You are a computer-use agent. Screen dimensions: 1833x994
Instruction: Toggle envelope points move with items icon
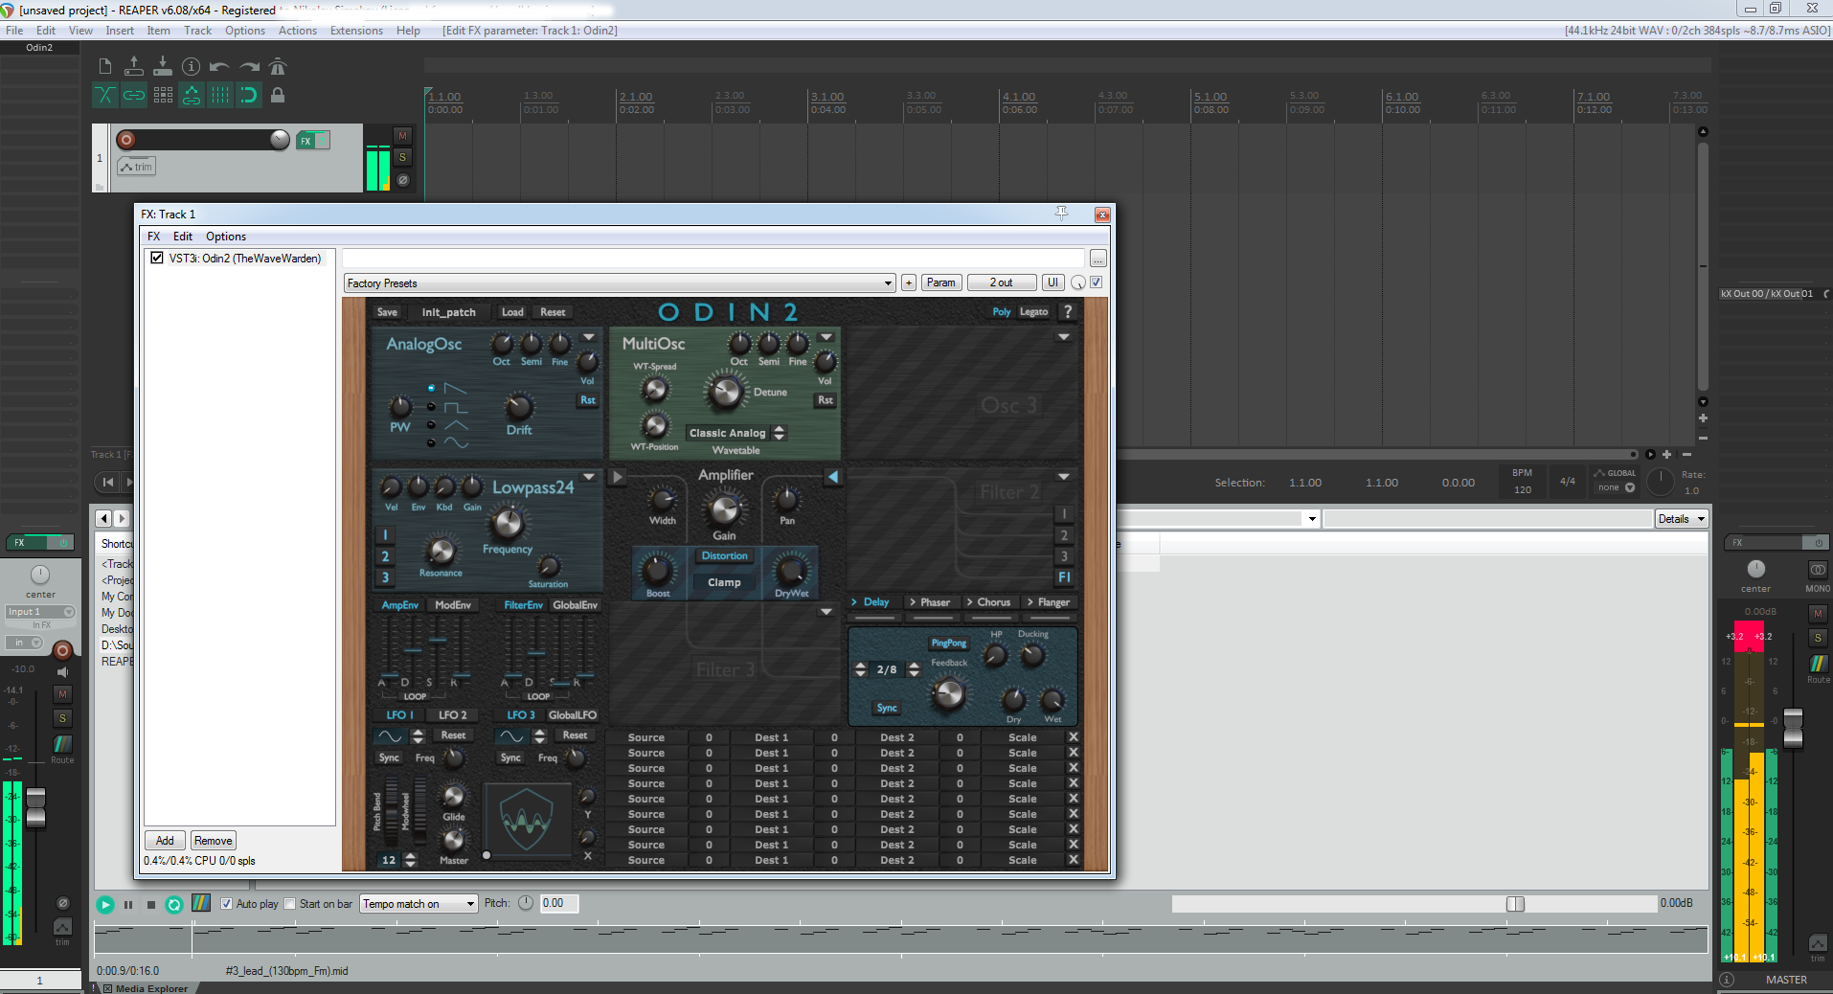coord(192,95)
